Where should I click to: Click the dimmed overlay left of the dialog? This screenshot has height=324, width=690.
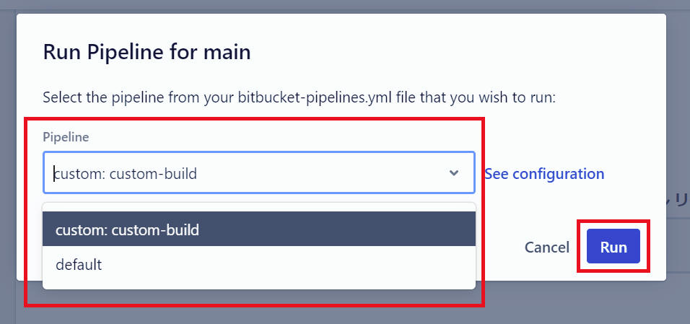[7, 144]
